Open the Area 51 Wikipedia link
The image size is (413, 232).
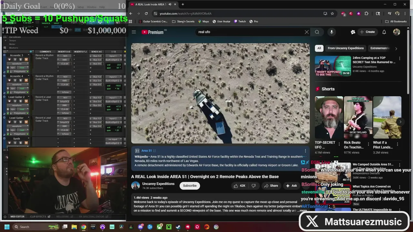pyautogui.click(x=148, y=150)
